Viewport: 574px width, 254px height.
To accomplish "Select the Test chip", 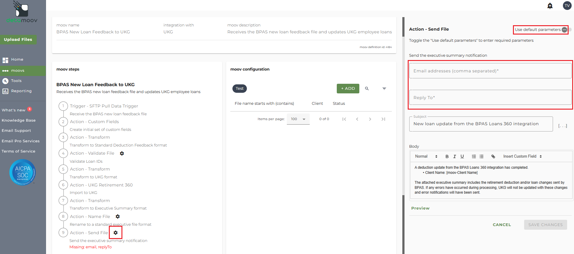I will pos(240,89).
